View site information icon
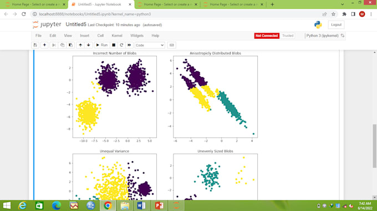 point(34,14)
